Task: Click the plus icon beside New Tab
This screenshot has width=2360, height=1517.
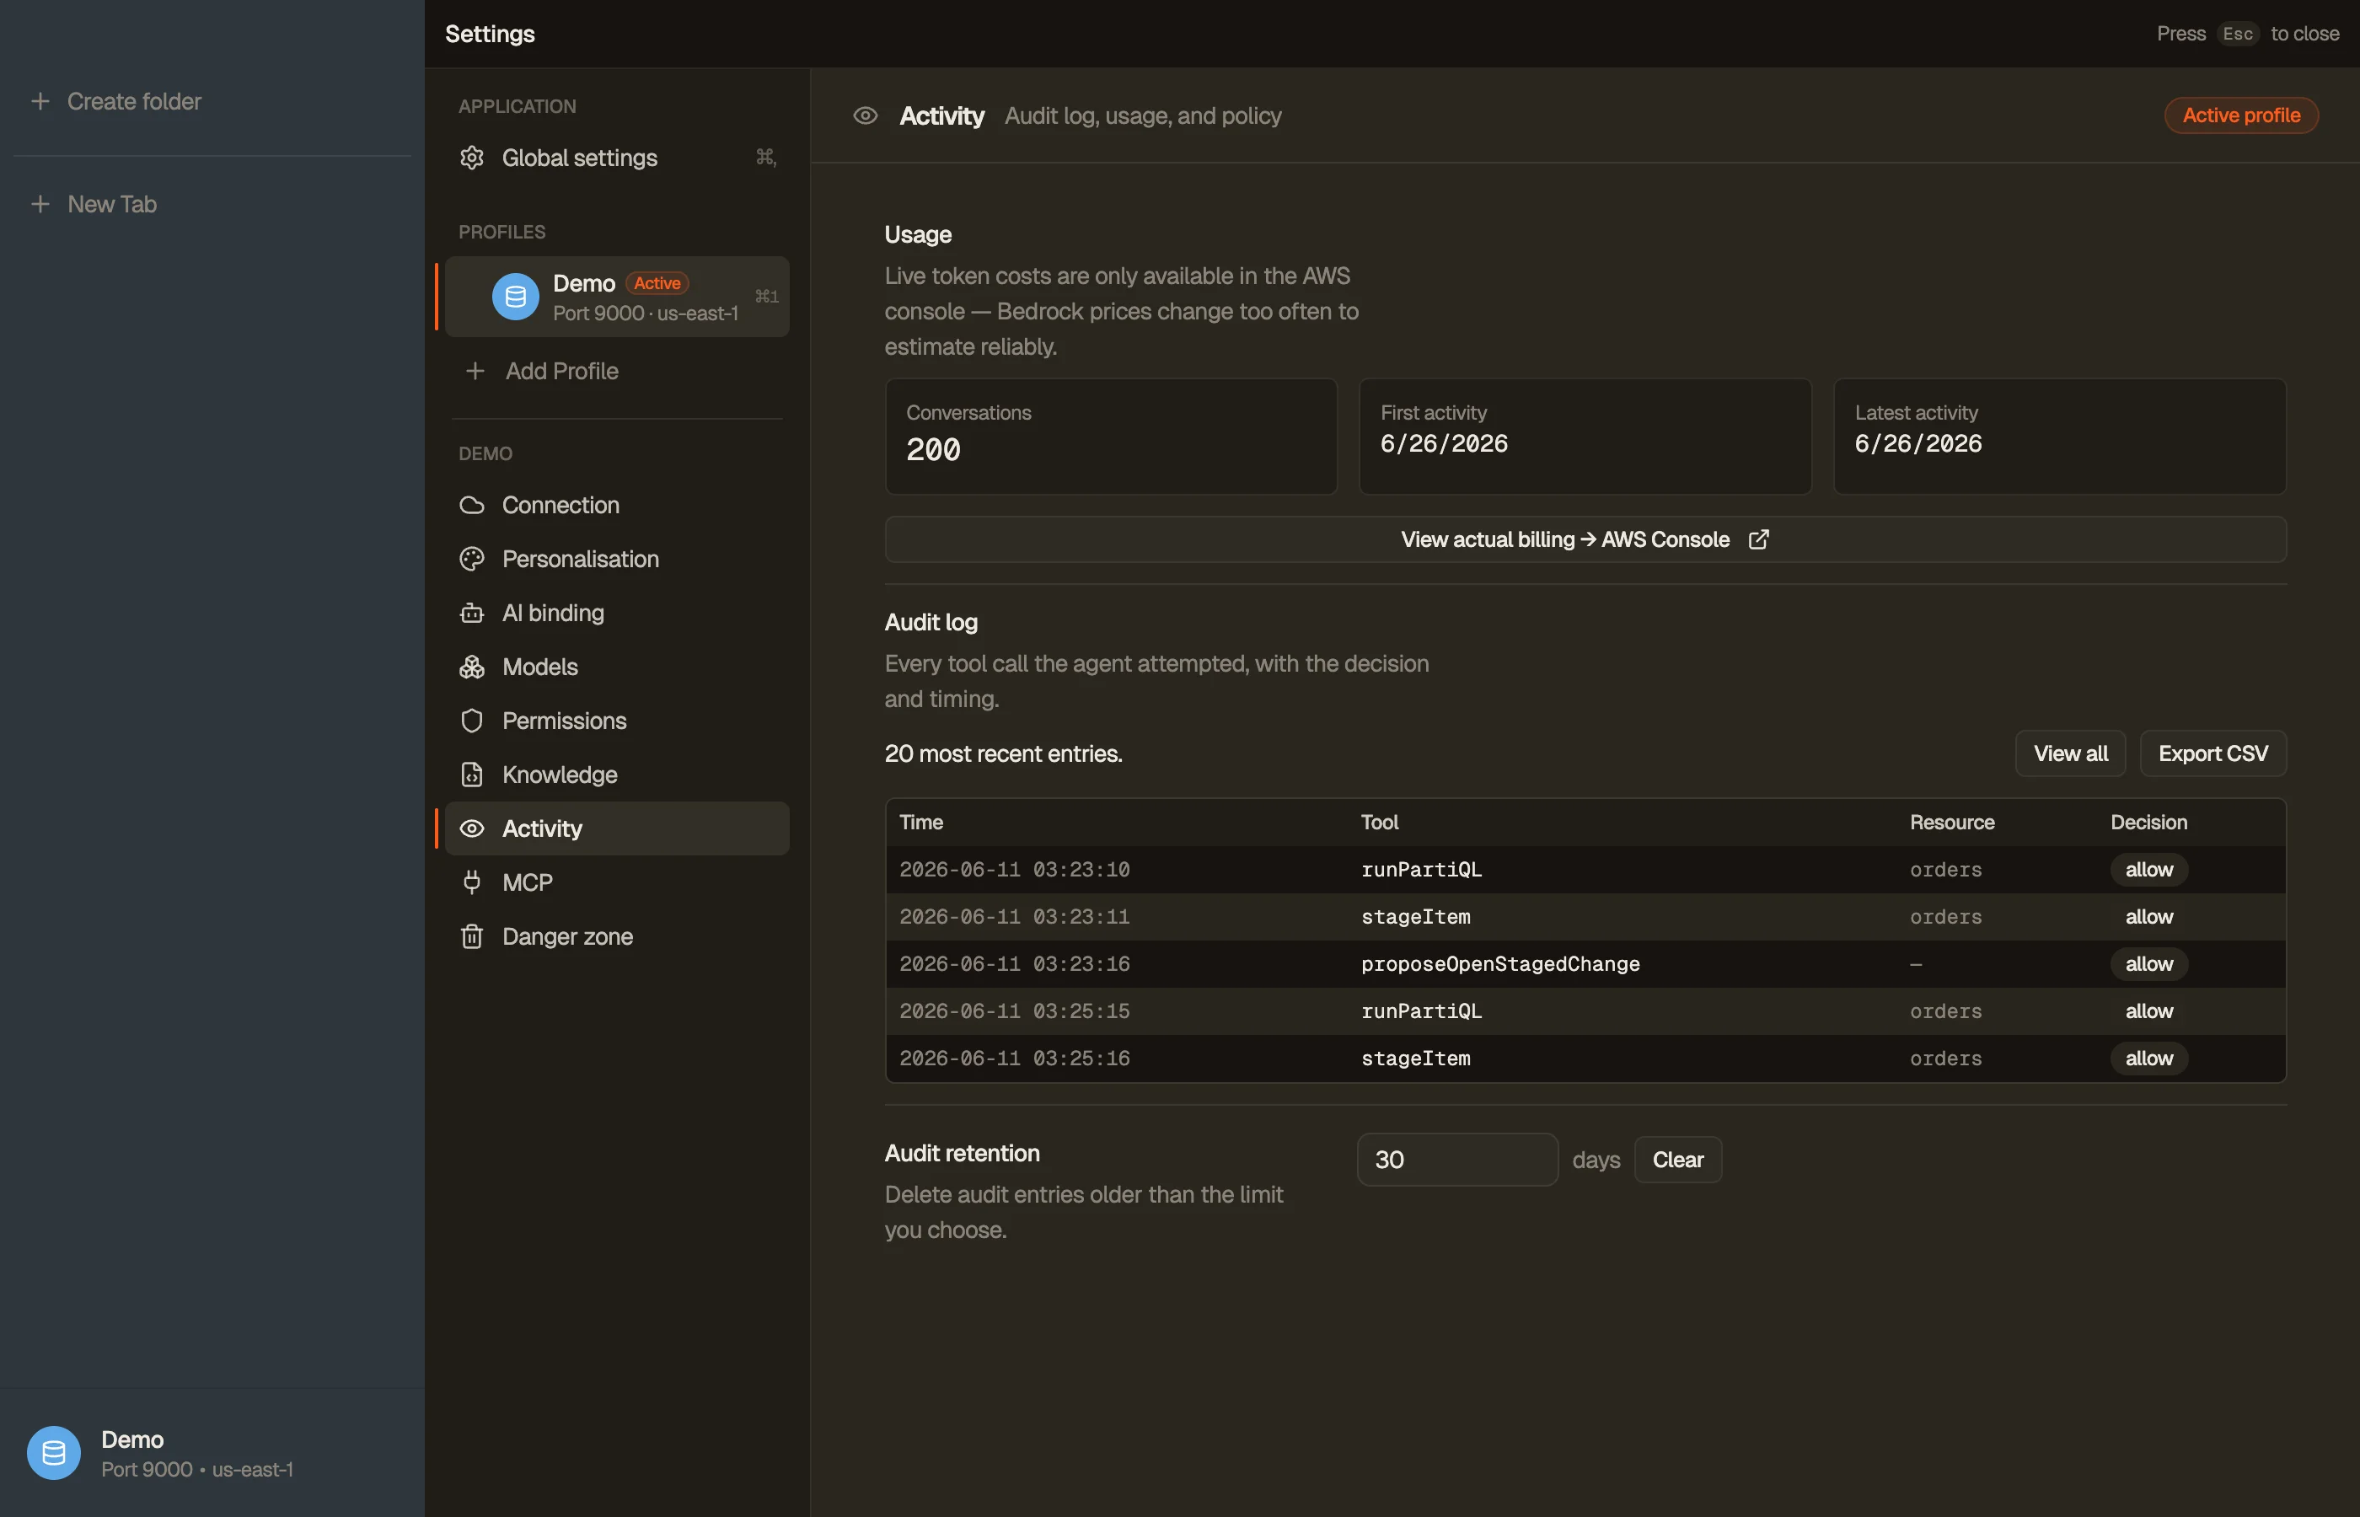Action: click(x=40, y=204)
